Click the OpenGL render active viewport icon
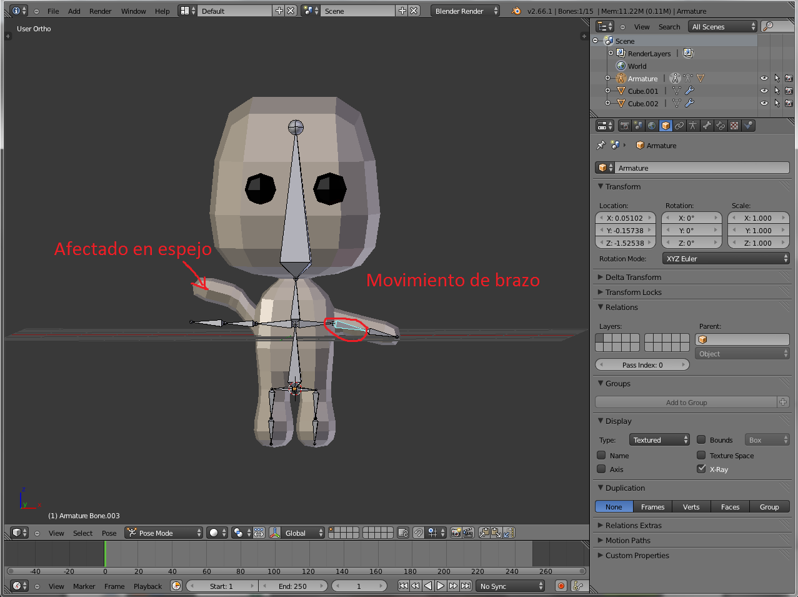The height and width of the screenshot is (597, 798). click(x=456, y=533)
